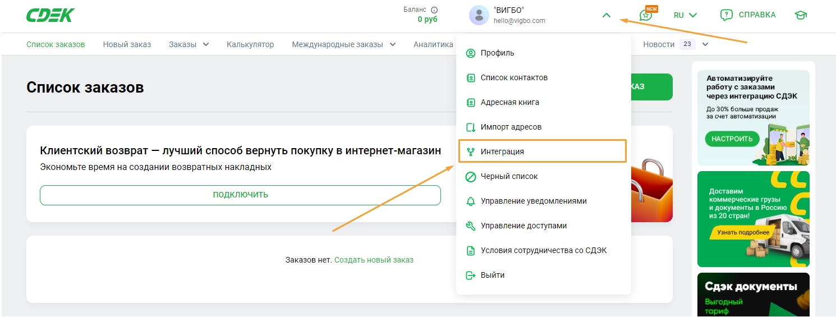This screenshot has width=836, height=317.
Task: Click the graduation cap training icon
Action: [801, 15]
